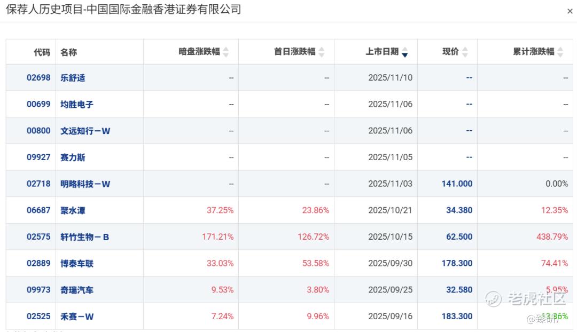The height and width of the screenshot is (332, 577).
Task: Open stock 轩竹生物-B
Action: pyautogui.click(x=84, y=237)
